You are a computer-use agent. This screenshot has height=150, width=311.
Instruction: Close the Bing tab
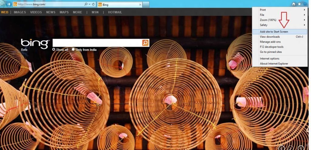[x=140, y=5]
